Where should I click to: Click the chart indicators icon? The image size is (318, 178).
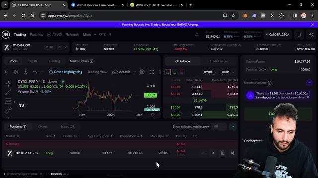26,72
